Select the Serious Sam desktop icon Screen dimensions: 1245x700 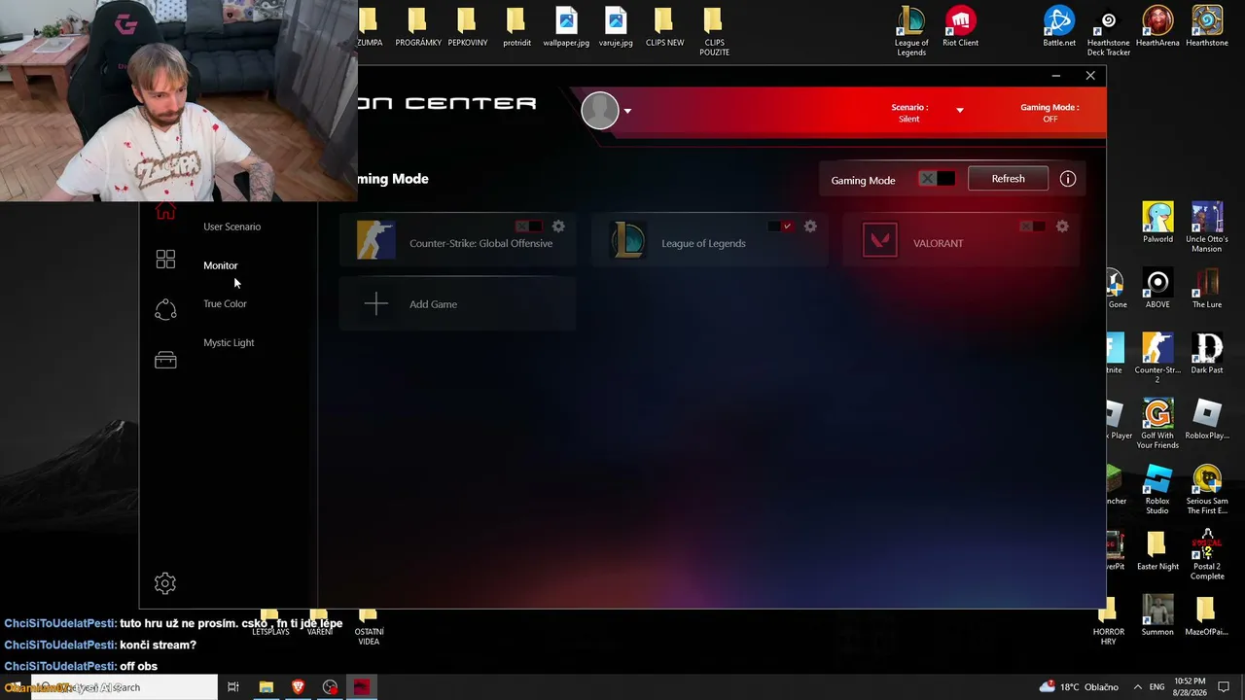pos(1207,490)
